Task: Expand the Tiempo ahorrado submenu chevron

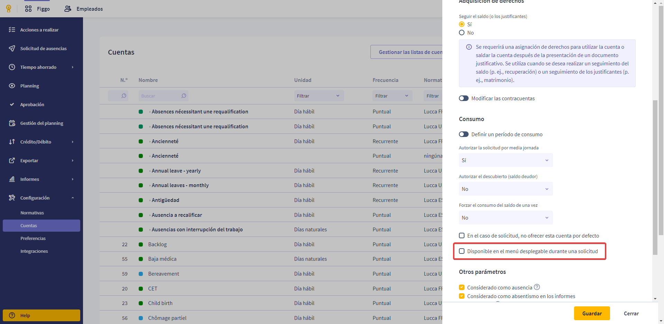Action: click(x=73, y=67)
